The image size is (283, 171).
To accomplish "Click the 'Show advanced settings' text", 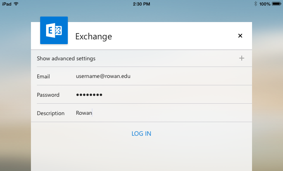I will point(66,58).
